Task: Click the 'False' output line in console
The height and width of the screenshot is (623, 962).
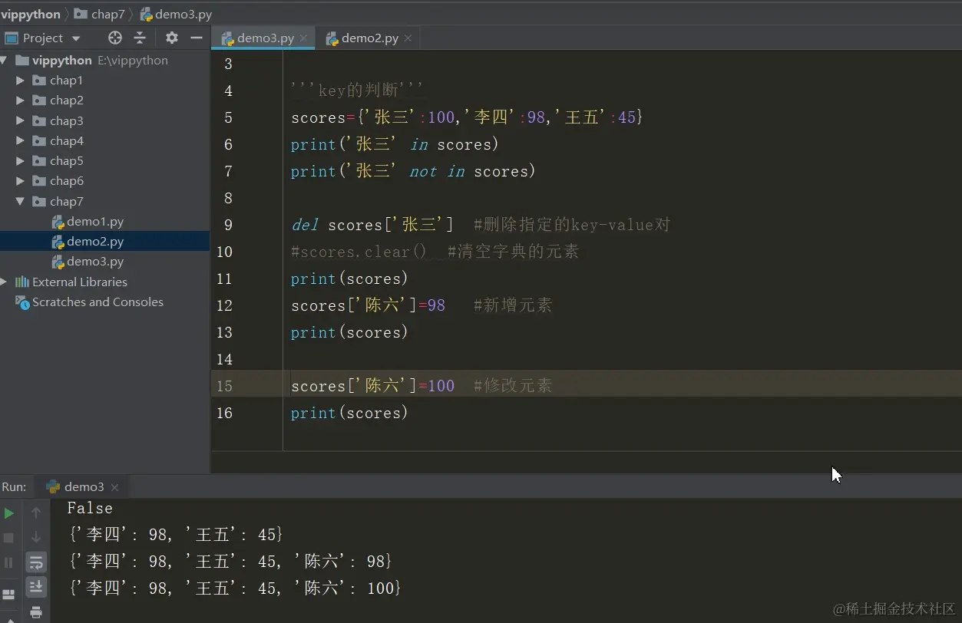Action: [90, 508]
